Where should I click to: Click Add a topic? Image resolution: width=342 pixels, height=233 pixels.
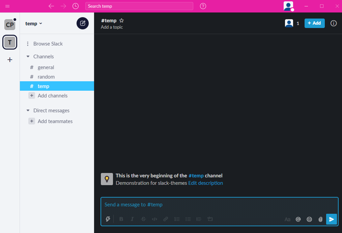click(x=112, y=27)
